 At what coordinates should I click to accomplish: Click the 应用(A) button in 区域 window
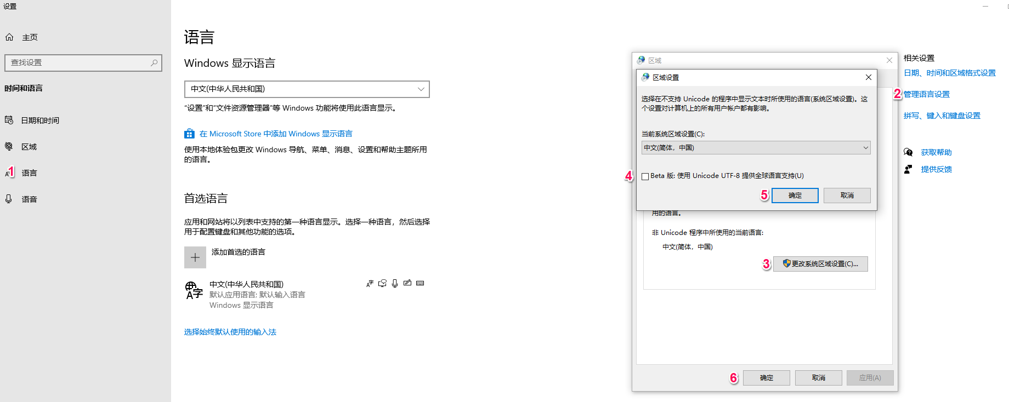click(870, 378)
